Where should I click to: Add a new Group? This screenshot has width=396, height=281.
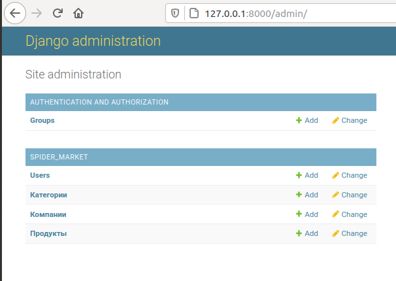pos(307,120)
